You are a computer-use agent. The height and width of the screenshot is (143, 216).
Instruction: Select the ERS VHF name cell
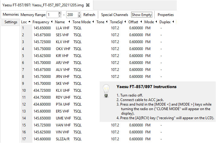pos(63,111)
